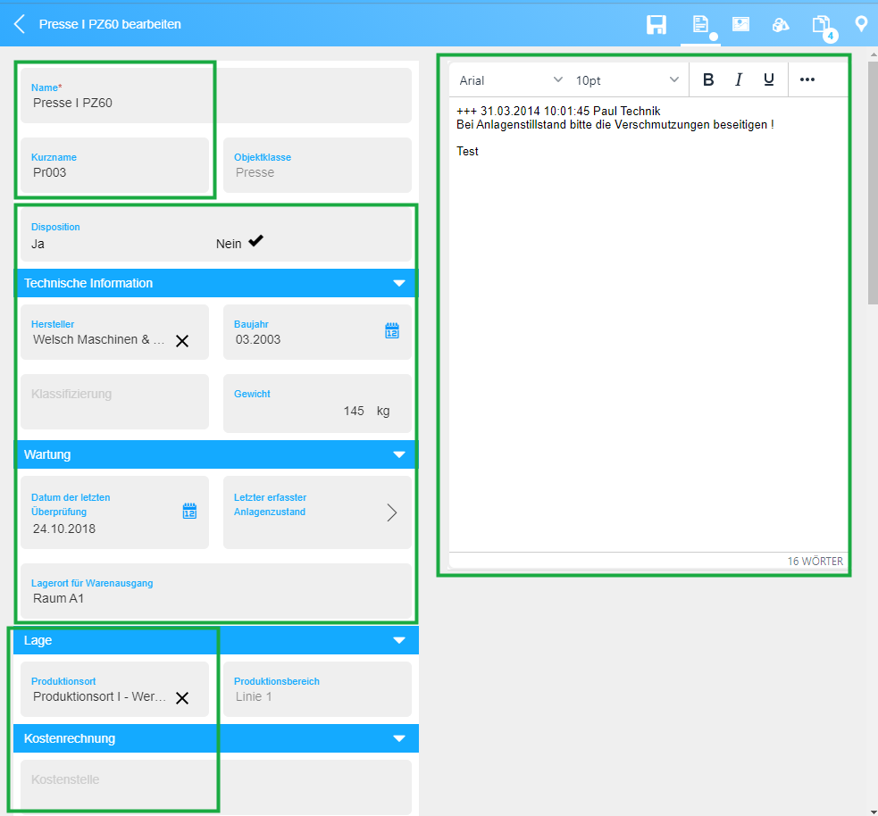Click the Produktionsbereich field Linie 1
The image size is (878, 816).
pyautogui.click(x=317, y=689)
